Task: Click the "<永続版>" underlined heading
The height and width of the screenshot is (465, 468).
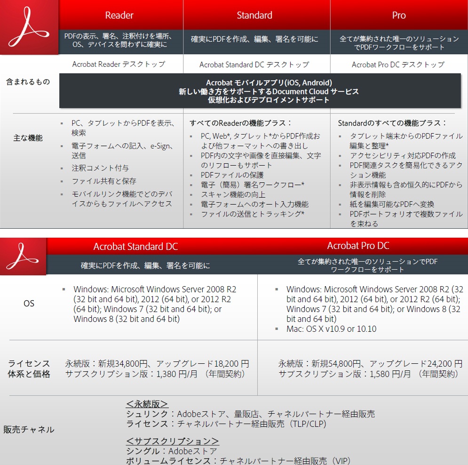Action: 147,404
